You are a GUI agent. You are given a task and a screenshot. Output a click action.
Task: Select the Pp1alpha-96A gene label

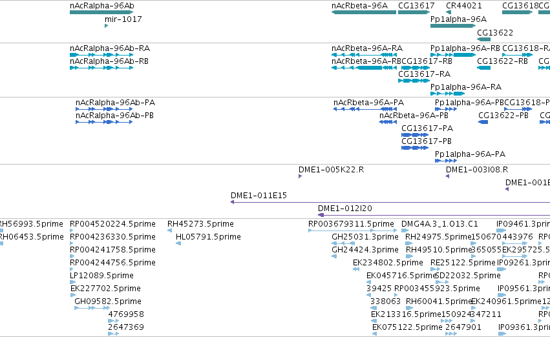pyautogui.click(x=458, y=19)
